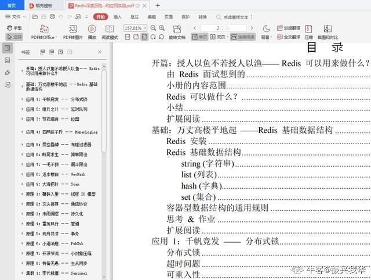371x280 pixels.
Task: Open bookmark 应用 9: 大海捞针 Scan
Action: pyautogui.click(x=53, y=184)
